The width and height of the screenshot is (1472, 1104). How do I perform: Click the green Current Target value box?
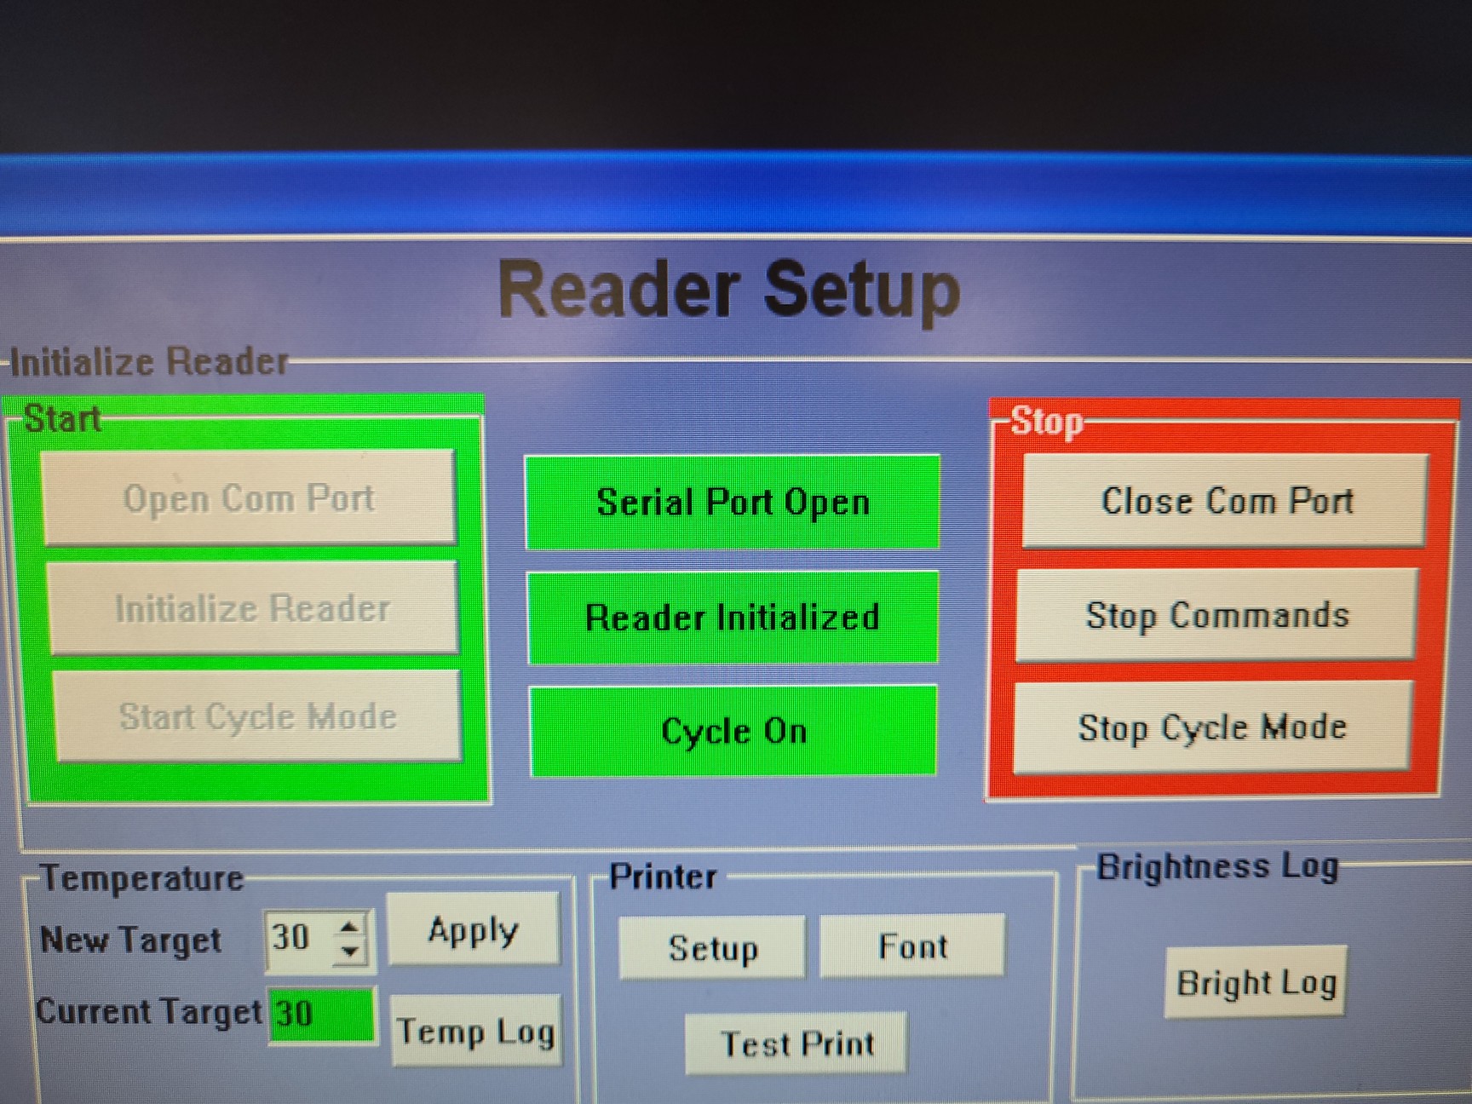coord(322,1014)
